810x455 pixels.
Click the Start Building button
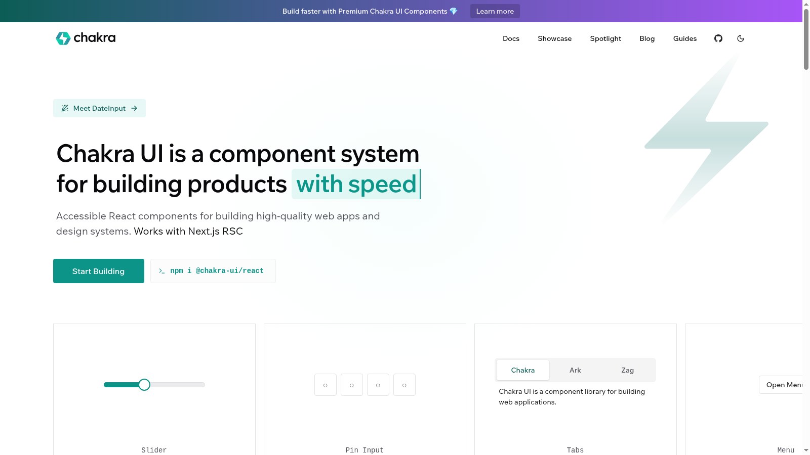pos(99,271)
